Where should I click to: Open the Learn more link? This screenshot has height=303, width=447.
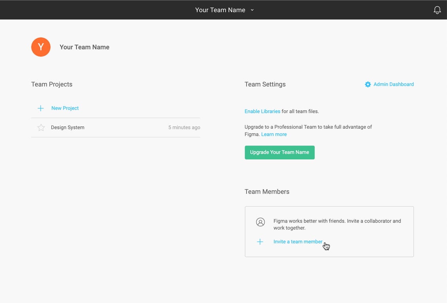pyautogui.click(x=274, y=134)
